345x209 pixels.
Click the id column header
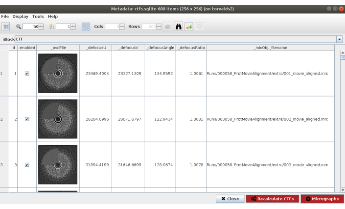pyautogui.click(x=13, y=48)
